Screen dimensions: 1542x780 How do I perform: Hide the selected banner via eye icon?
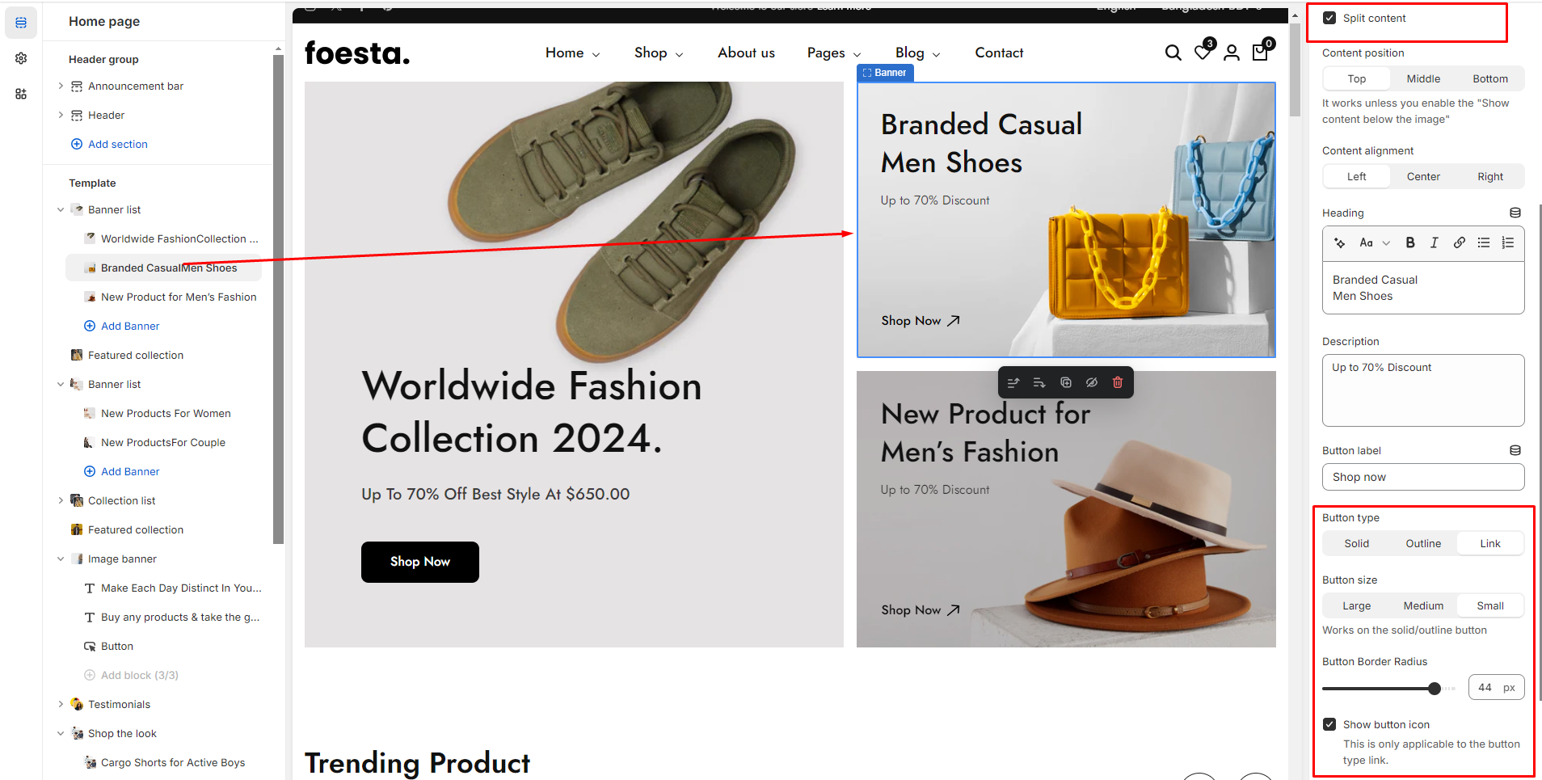click(1092, 382)
